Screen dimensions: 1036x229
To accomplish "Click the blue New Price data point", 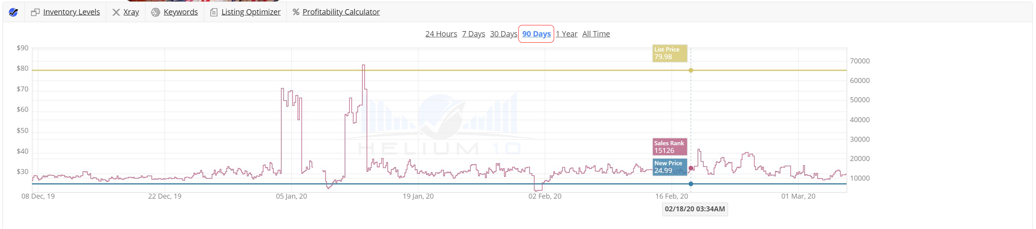I will coord(691,184).
